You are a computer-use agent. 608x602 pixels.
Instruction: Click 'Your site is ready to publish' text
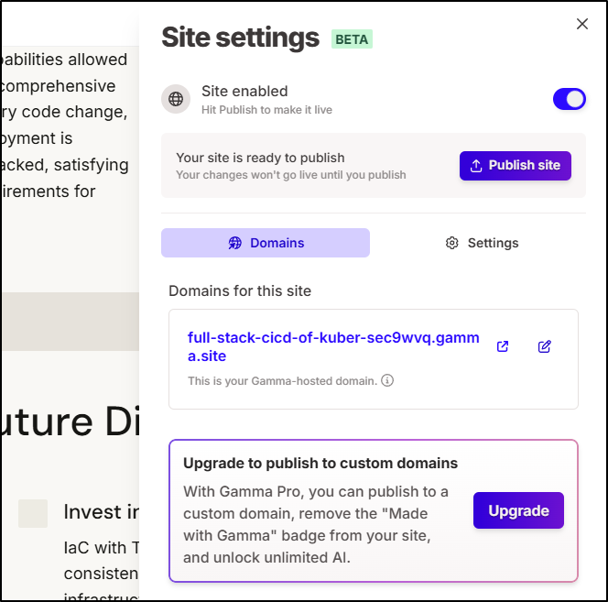(x=260, y=158)
